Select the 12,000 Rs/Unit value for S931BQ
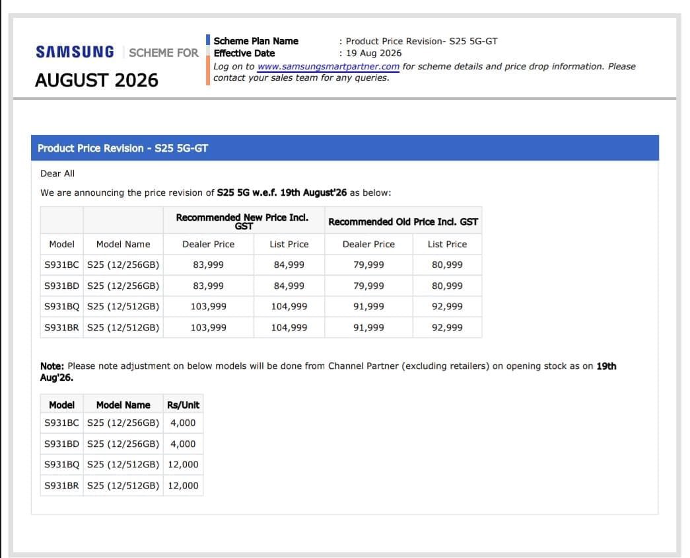The width and height of the screenshot is (690, 558). pos(183,464)
